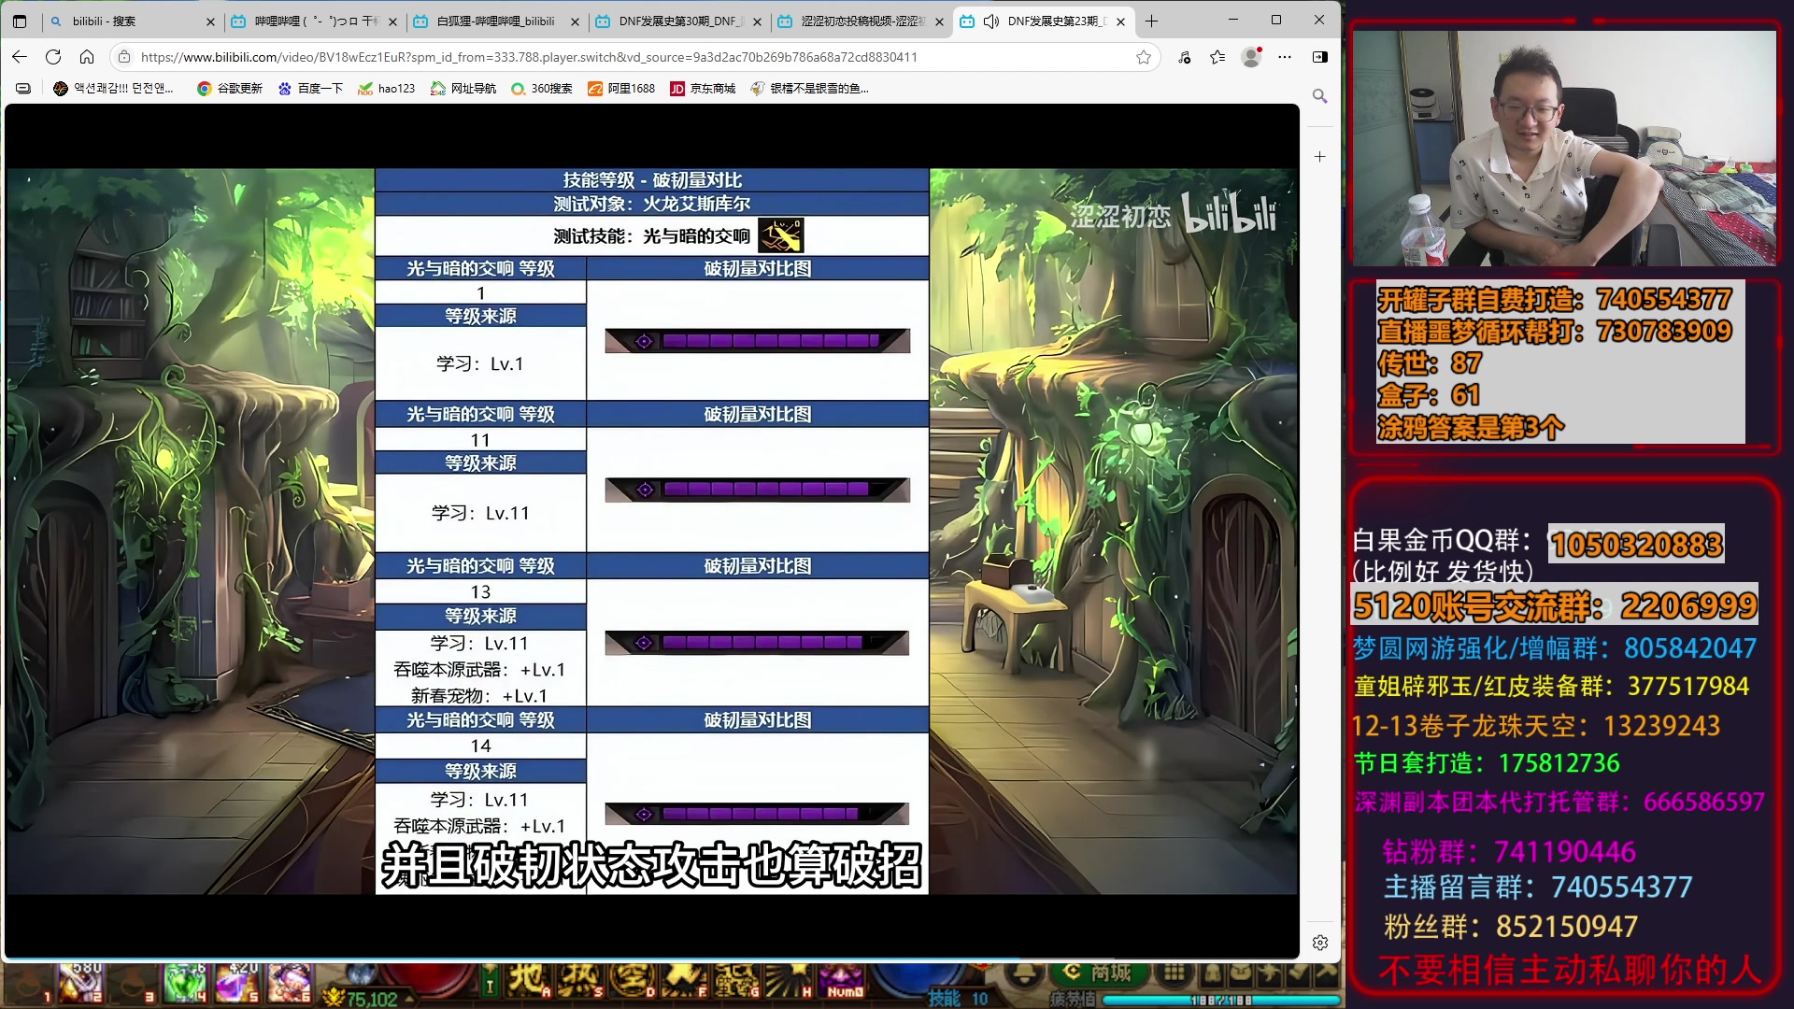Add a sidebar app with the plus icon
The width and height of the screenshot is (1794, 1009).
click(1319, 156)
